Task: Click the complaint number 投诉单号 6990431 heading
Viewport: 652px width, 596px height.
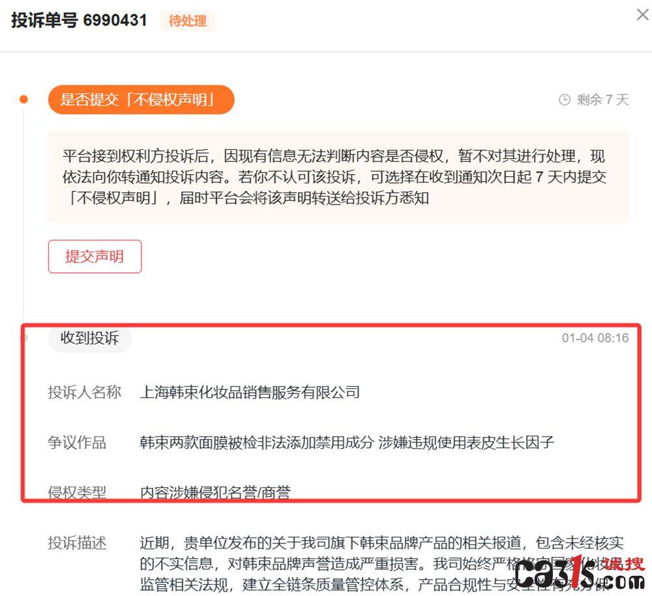Action: tap(79, 20)
